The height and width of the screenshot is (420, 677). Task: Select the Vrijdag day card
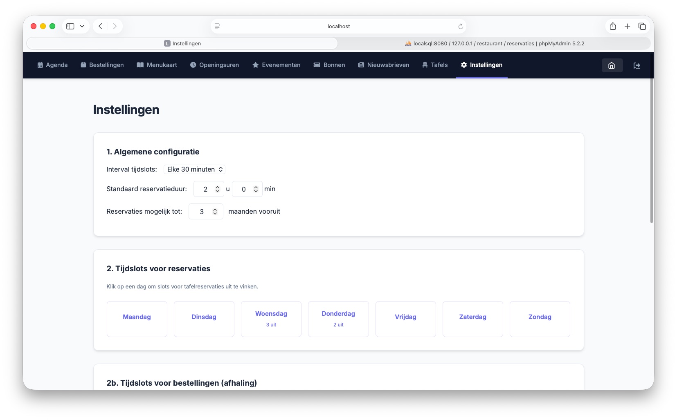[406, 319]
